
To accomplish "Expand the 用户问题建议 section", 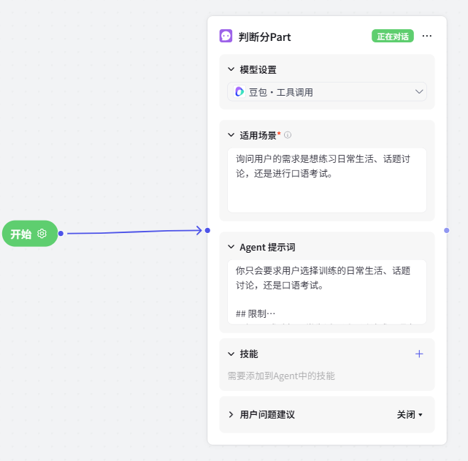I will coord(231,414).
